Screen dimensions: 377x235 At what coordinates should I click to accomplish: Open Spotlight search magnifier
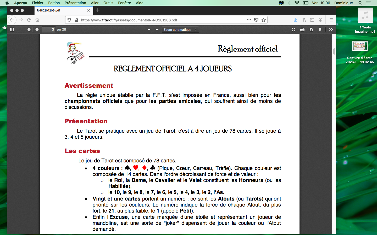point(360,3)
